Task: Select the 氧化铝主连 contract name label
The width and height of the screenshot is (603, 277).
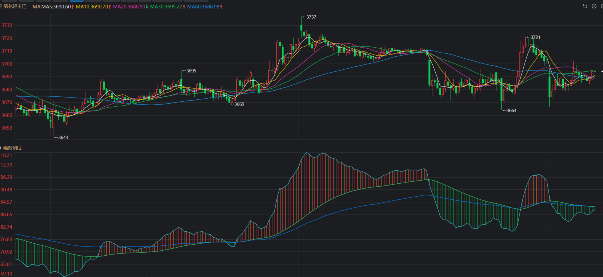Action: 15,6
